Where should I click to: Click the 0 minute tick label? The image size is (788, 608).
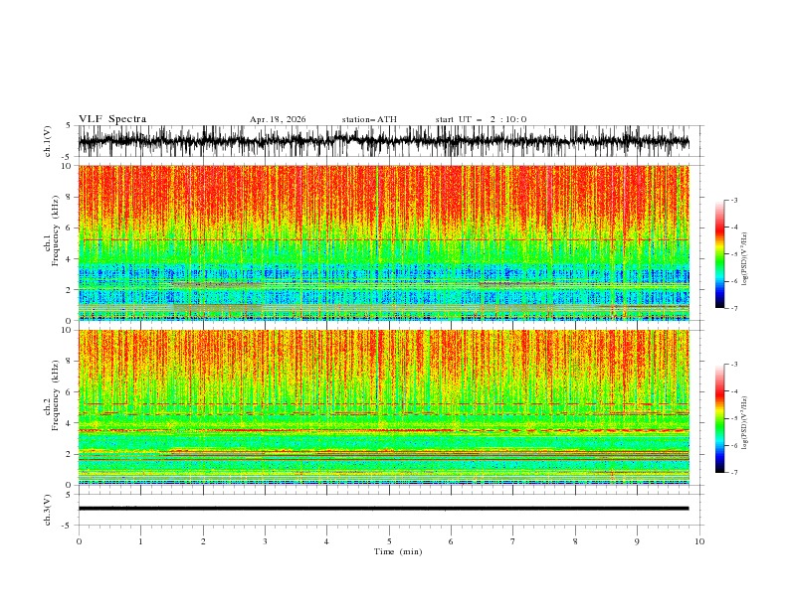pyautogui.click(x=79, y=541)
